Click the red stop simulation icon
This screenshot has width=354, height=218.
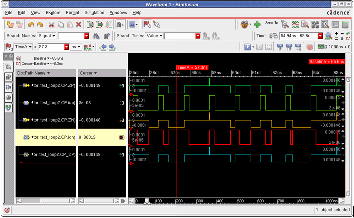[x=310, y=47]
